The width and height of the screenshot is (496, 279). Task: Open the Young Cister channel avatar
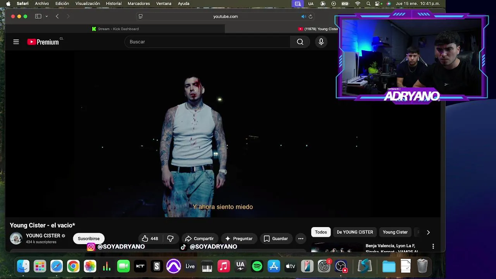tap(16, 238)
